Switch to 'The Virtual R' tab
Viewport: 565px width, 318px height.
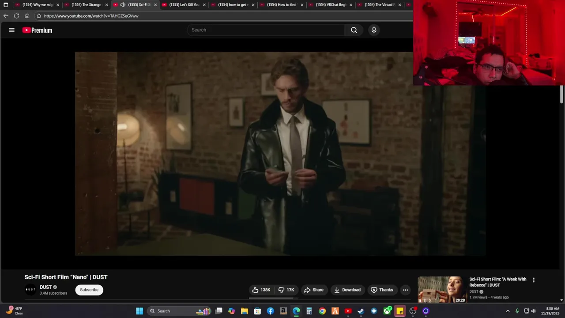point(380,5)
